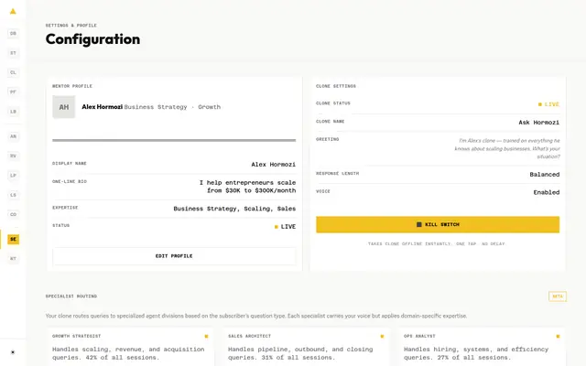
Task: Open the CO sidebar item
Action: pyautogui.click(x=13, y=214)
